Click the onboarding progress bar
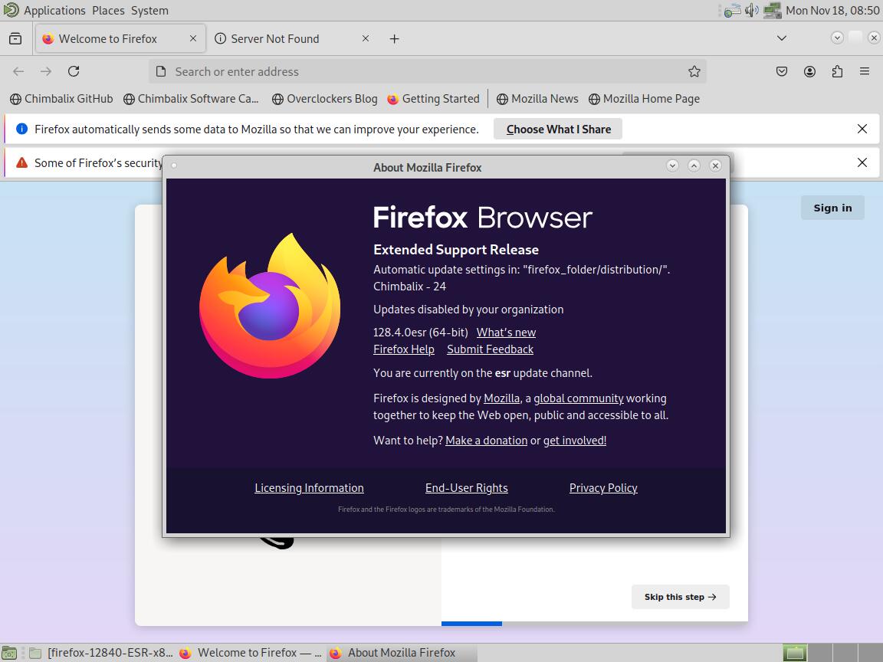The height and width of the screenshot is (662, 883). [595, 624]
